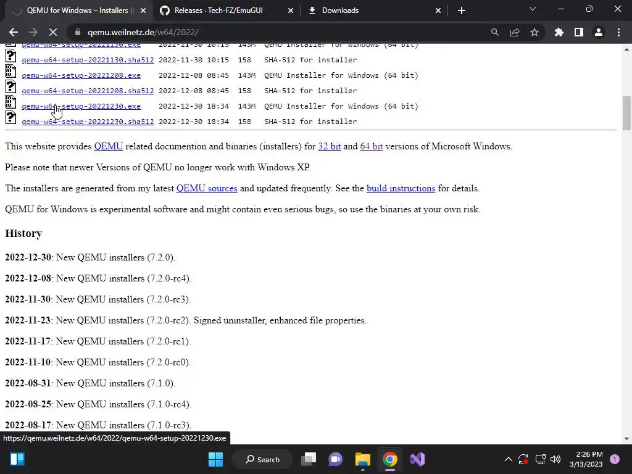Viewport: 632px width, 474px height.
Task: Open the Chrome three-dot menu
Action: (x=618, y=32)
